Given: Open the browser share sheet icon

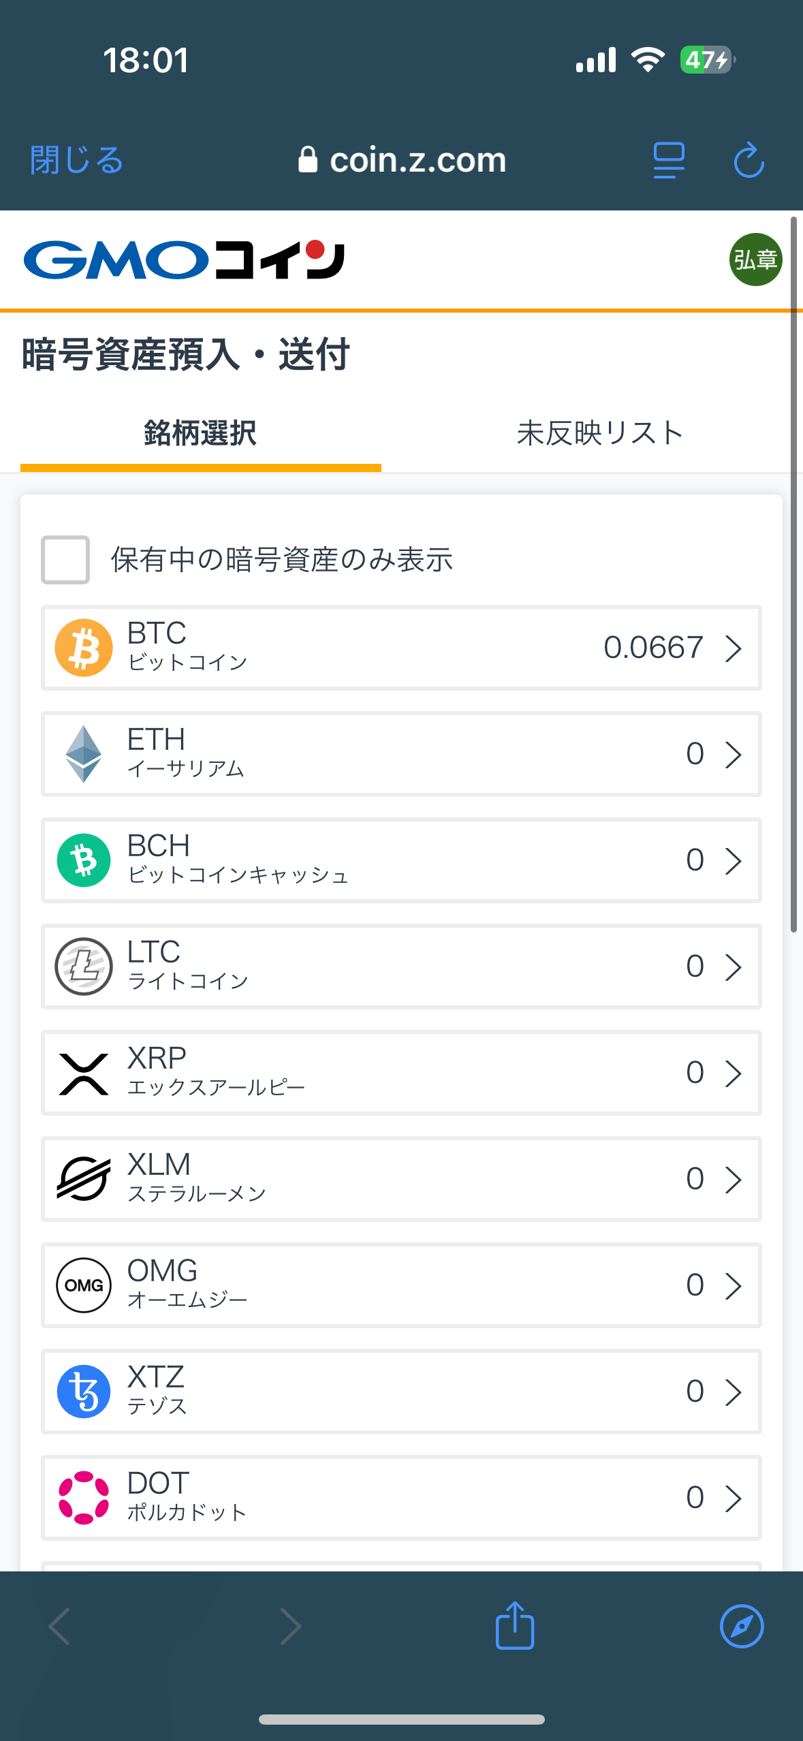Looking at the screenshot, I should click(x=515, y=1626).
